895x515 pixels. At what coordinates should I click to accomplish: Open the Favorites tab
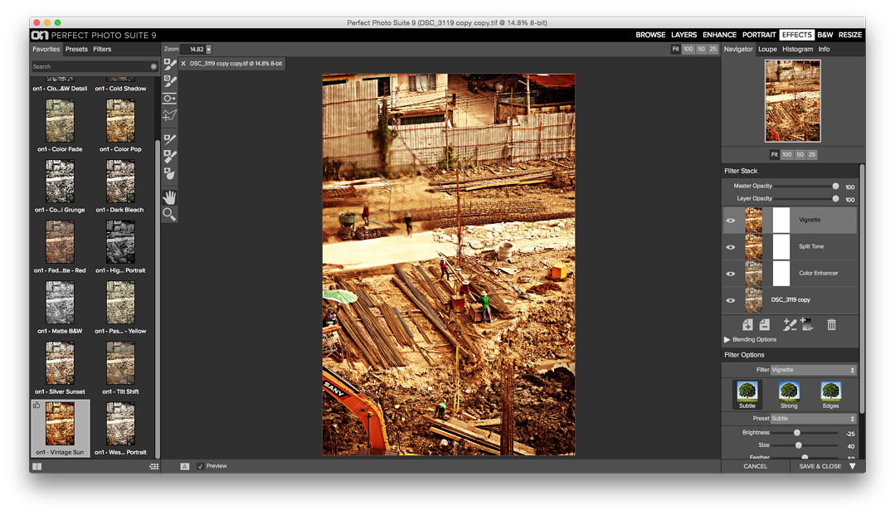coord(46,49)
